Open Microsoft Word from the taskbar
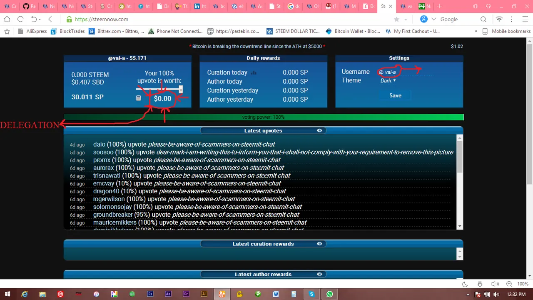This screenshot has width=533, height=300. pyautogui.click(x=276, y=294)
